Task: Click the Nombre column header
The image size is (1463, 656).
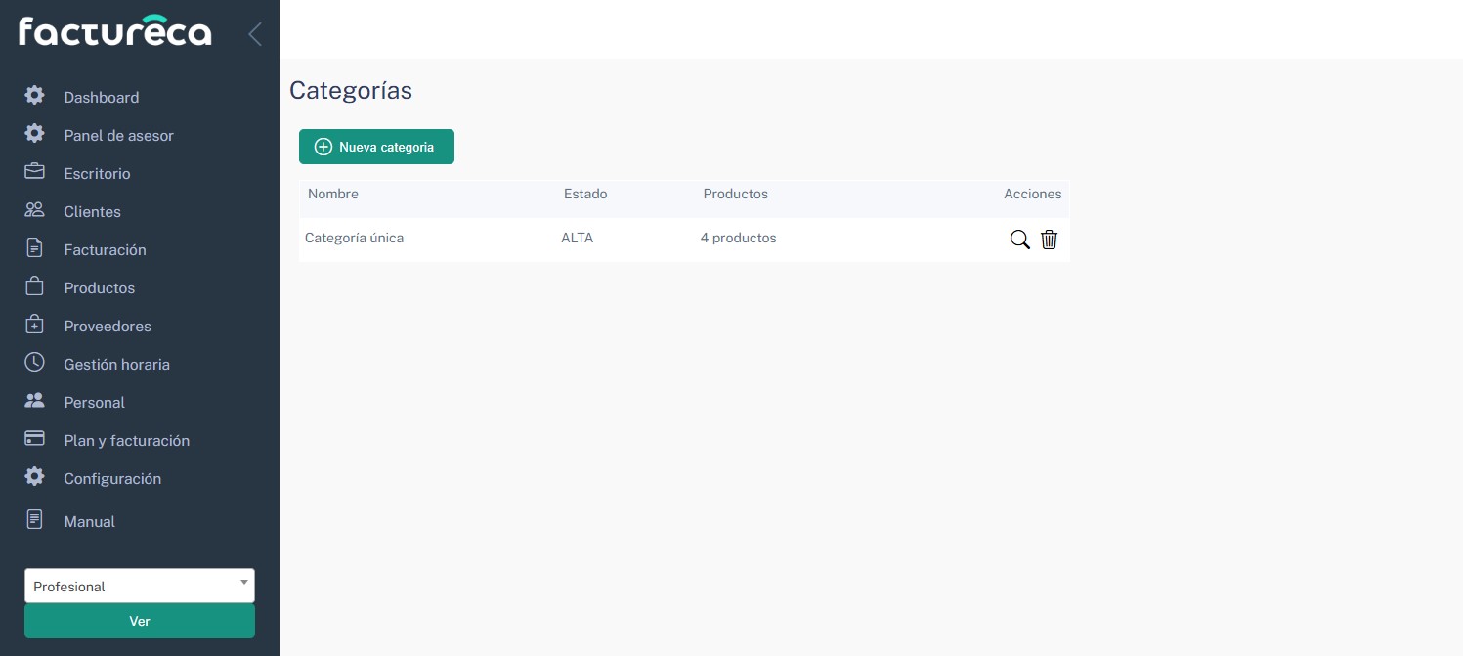Action: pos(333,195)
